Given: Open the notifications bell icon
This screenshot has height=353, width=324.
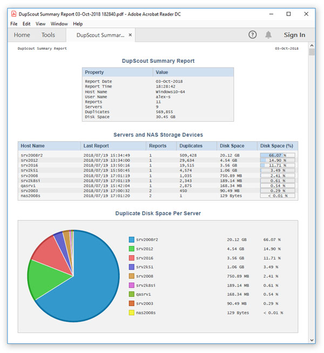Looking at the screenshot, I should [x=268, y=35].
